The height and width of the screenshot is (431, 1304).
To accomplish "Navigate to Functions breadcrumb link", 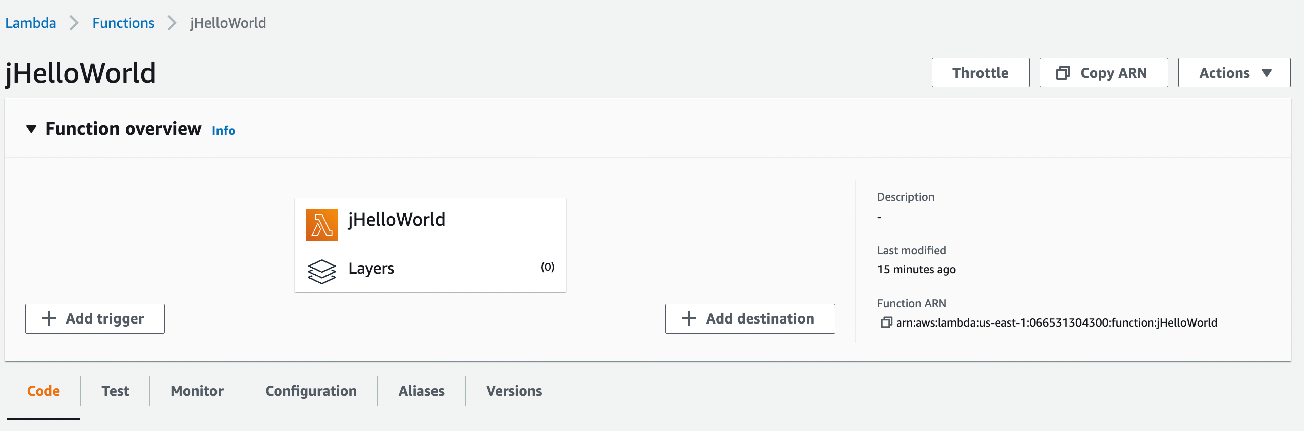I will [x=123, y=23].
